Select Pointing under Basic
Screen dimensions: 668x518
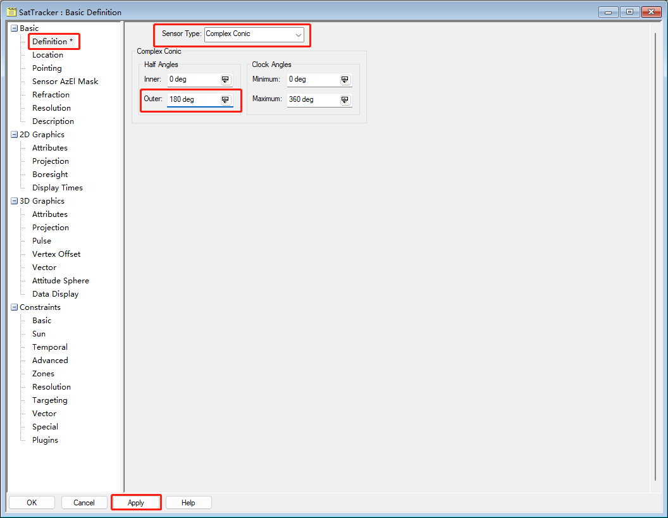coord(47,68)
